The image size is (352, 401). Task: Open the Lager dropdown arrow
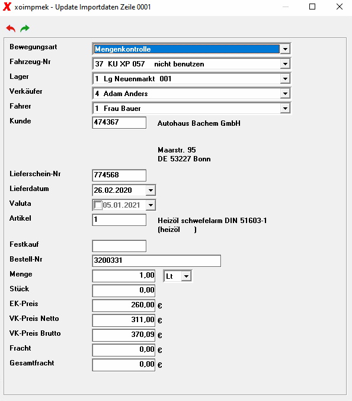[x=285, y=78]
